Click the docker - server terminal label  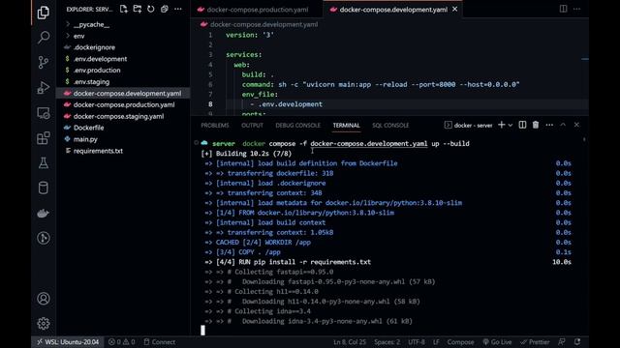[469, 126]
